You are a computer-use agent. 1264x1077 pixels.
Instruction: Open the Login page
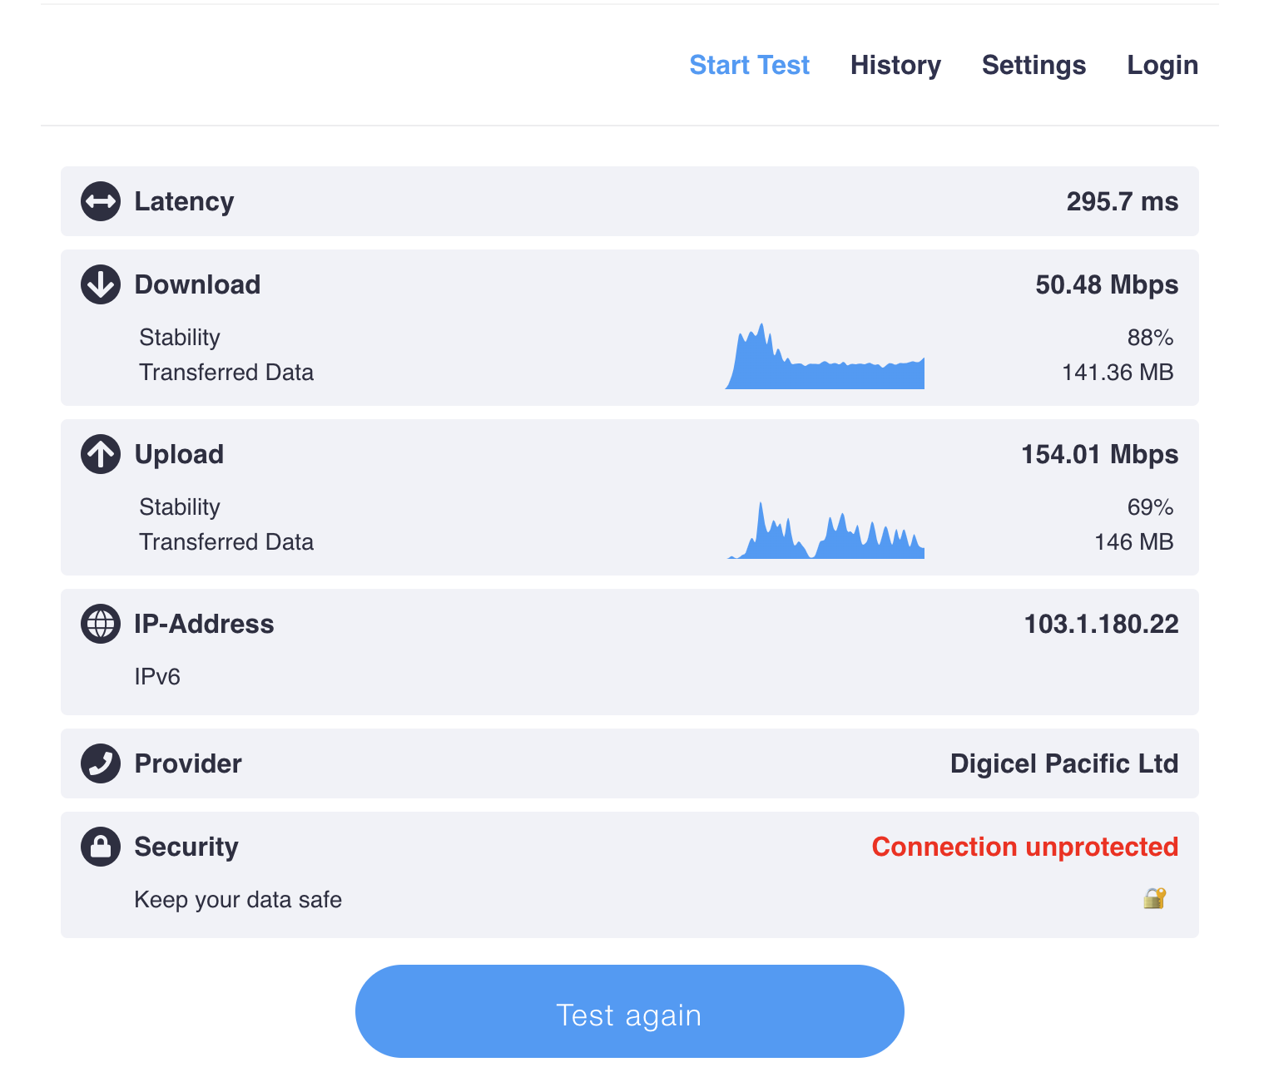(1162, 65)
